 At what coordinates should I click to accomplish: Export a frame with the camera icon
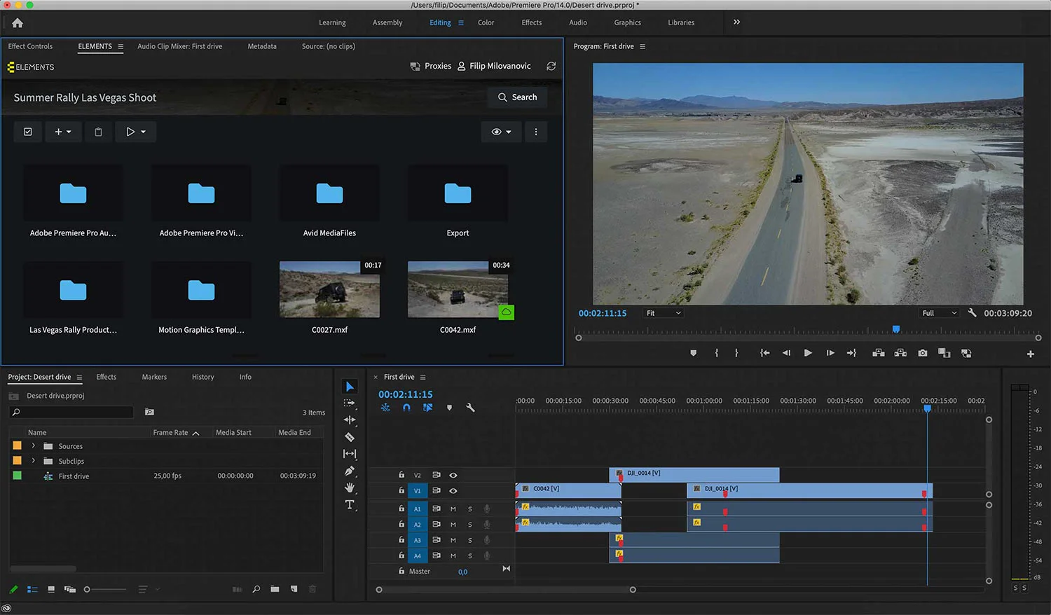click(923, 353)
